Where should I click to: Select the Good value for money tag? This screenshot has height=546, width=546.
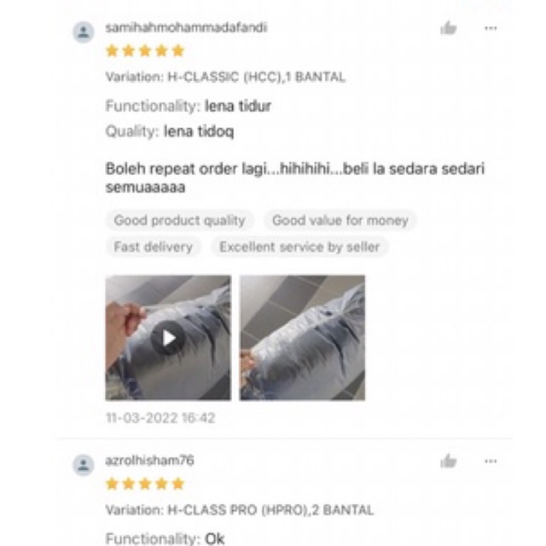click(x=340, y=220)
